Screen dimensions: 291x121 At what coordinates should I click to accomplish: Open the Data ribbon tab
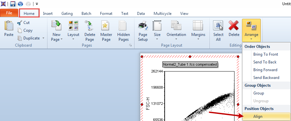141,14
